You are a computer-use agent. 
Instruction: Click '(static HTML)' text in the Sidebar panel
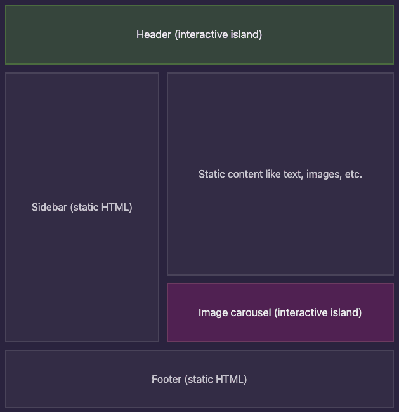click(101, 208)
